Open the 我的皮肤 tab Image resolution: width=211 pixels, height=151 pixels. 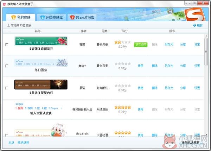(21, 17)
